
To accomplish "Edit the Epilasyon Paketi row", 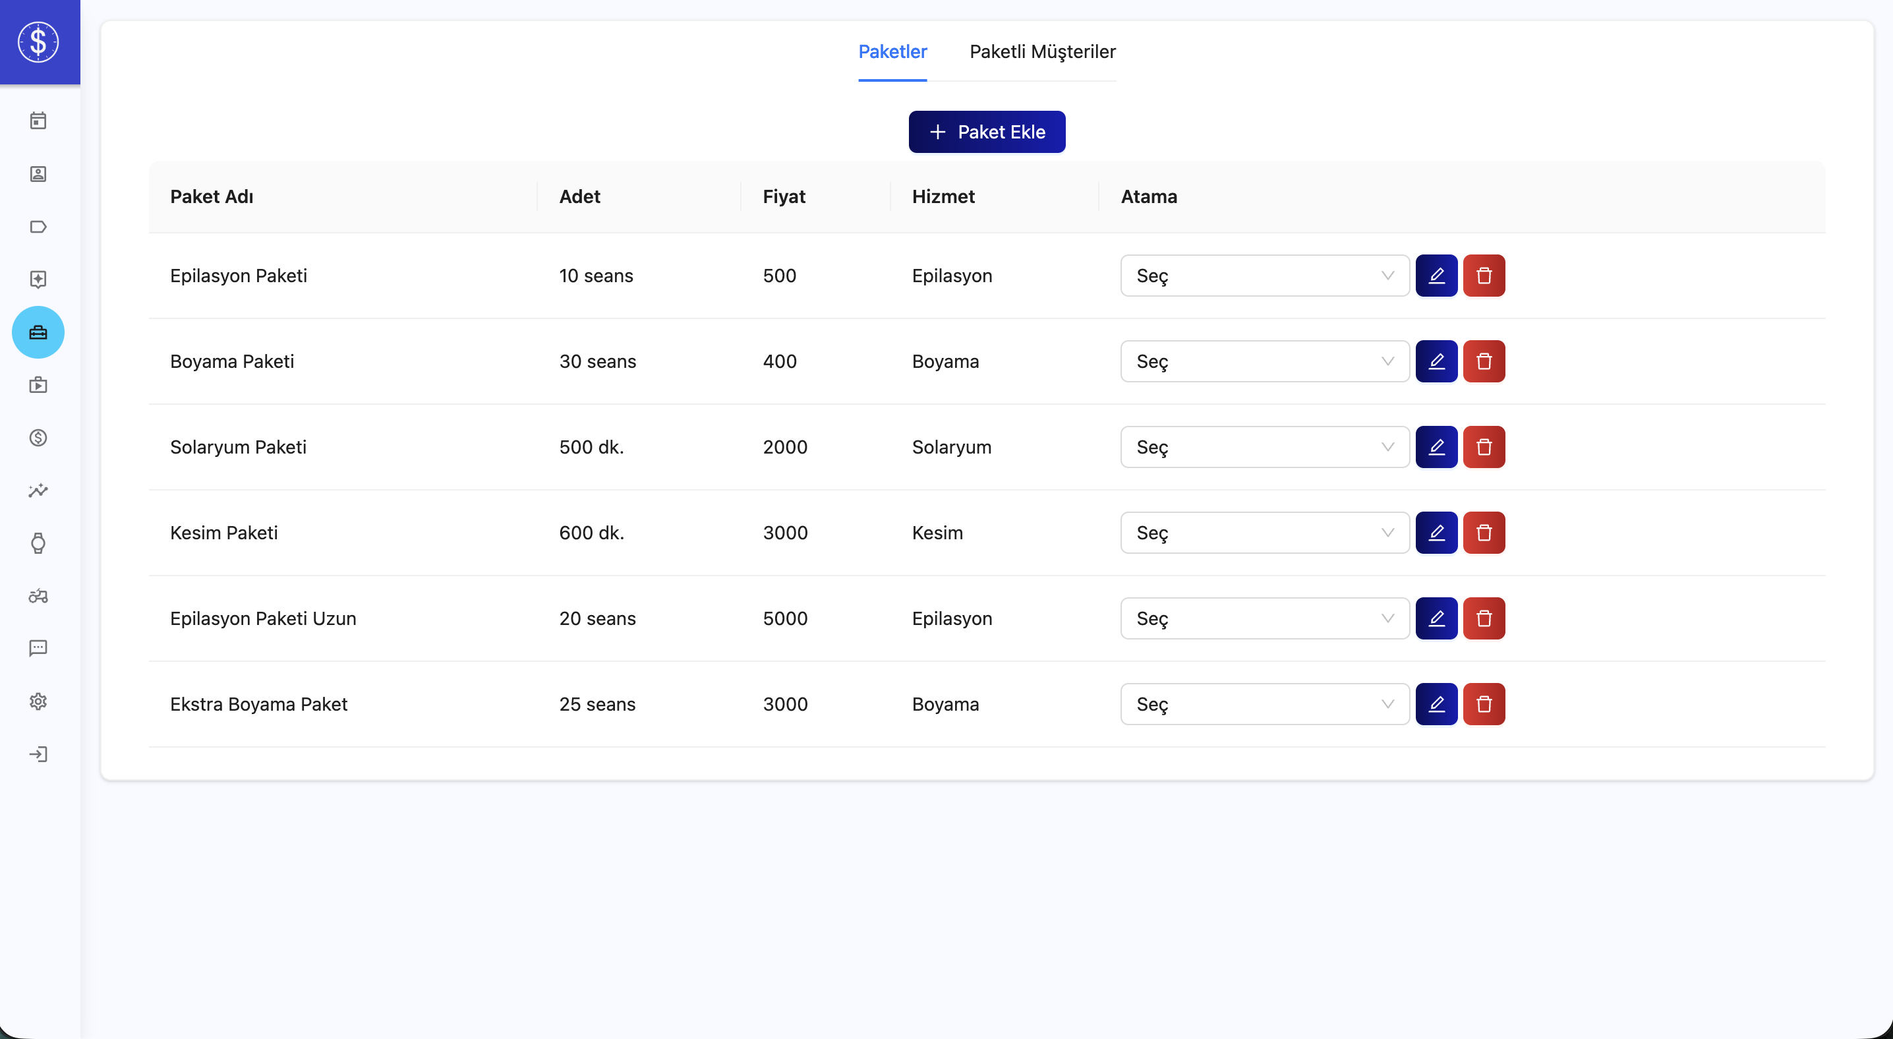I will point(1436,276).
